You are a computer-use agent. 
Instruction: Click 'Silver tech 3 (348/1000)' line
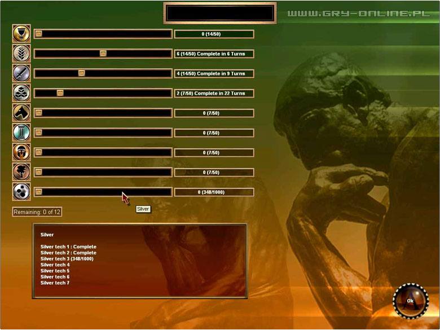67,259
